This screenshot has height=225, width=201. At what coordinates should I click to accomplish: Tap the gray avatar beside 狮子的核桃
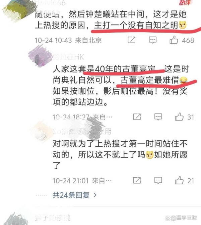click(16, 219)
